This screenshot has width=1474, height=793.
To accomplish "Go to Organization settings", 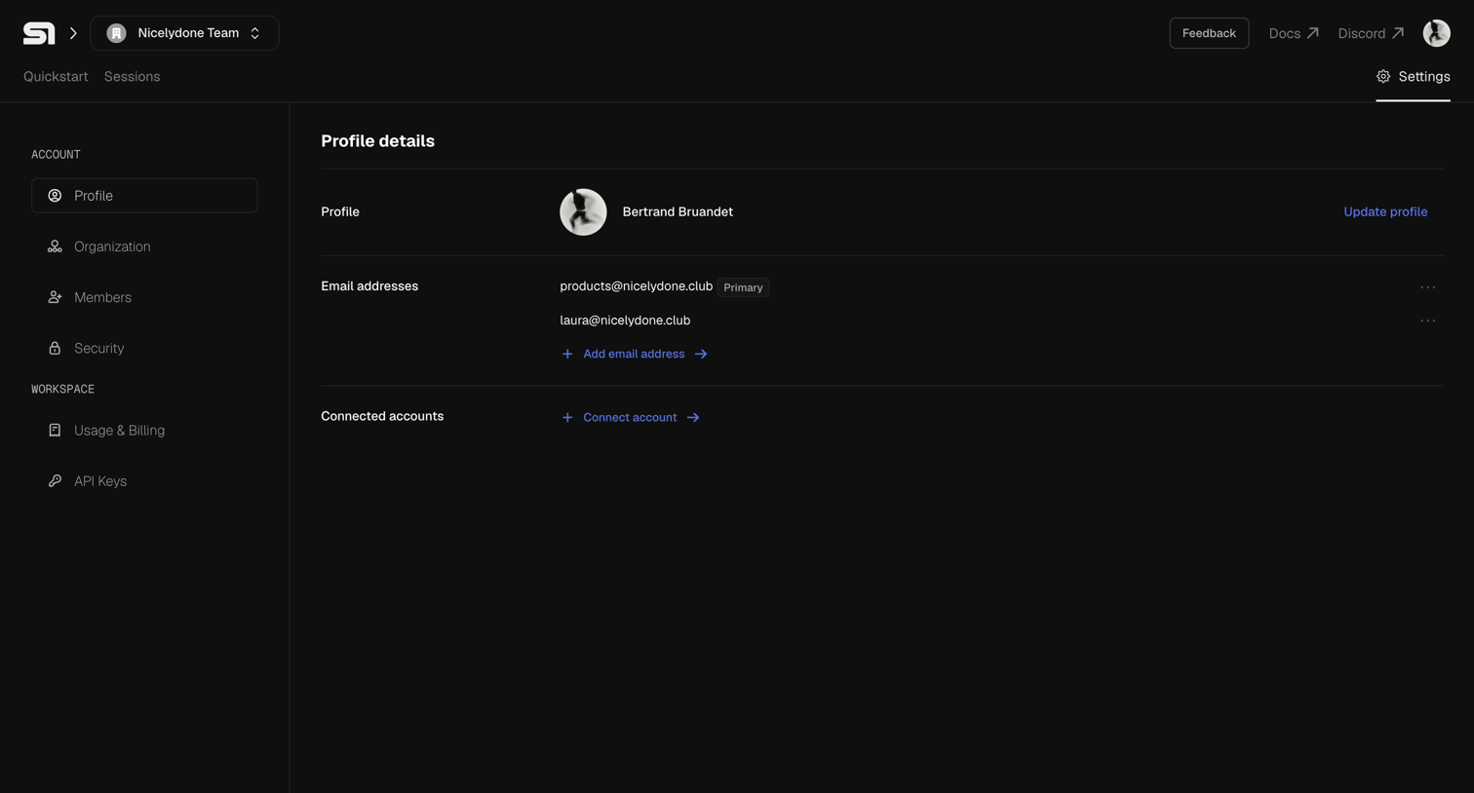I will click(x=144, y=246).
